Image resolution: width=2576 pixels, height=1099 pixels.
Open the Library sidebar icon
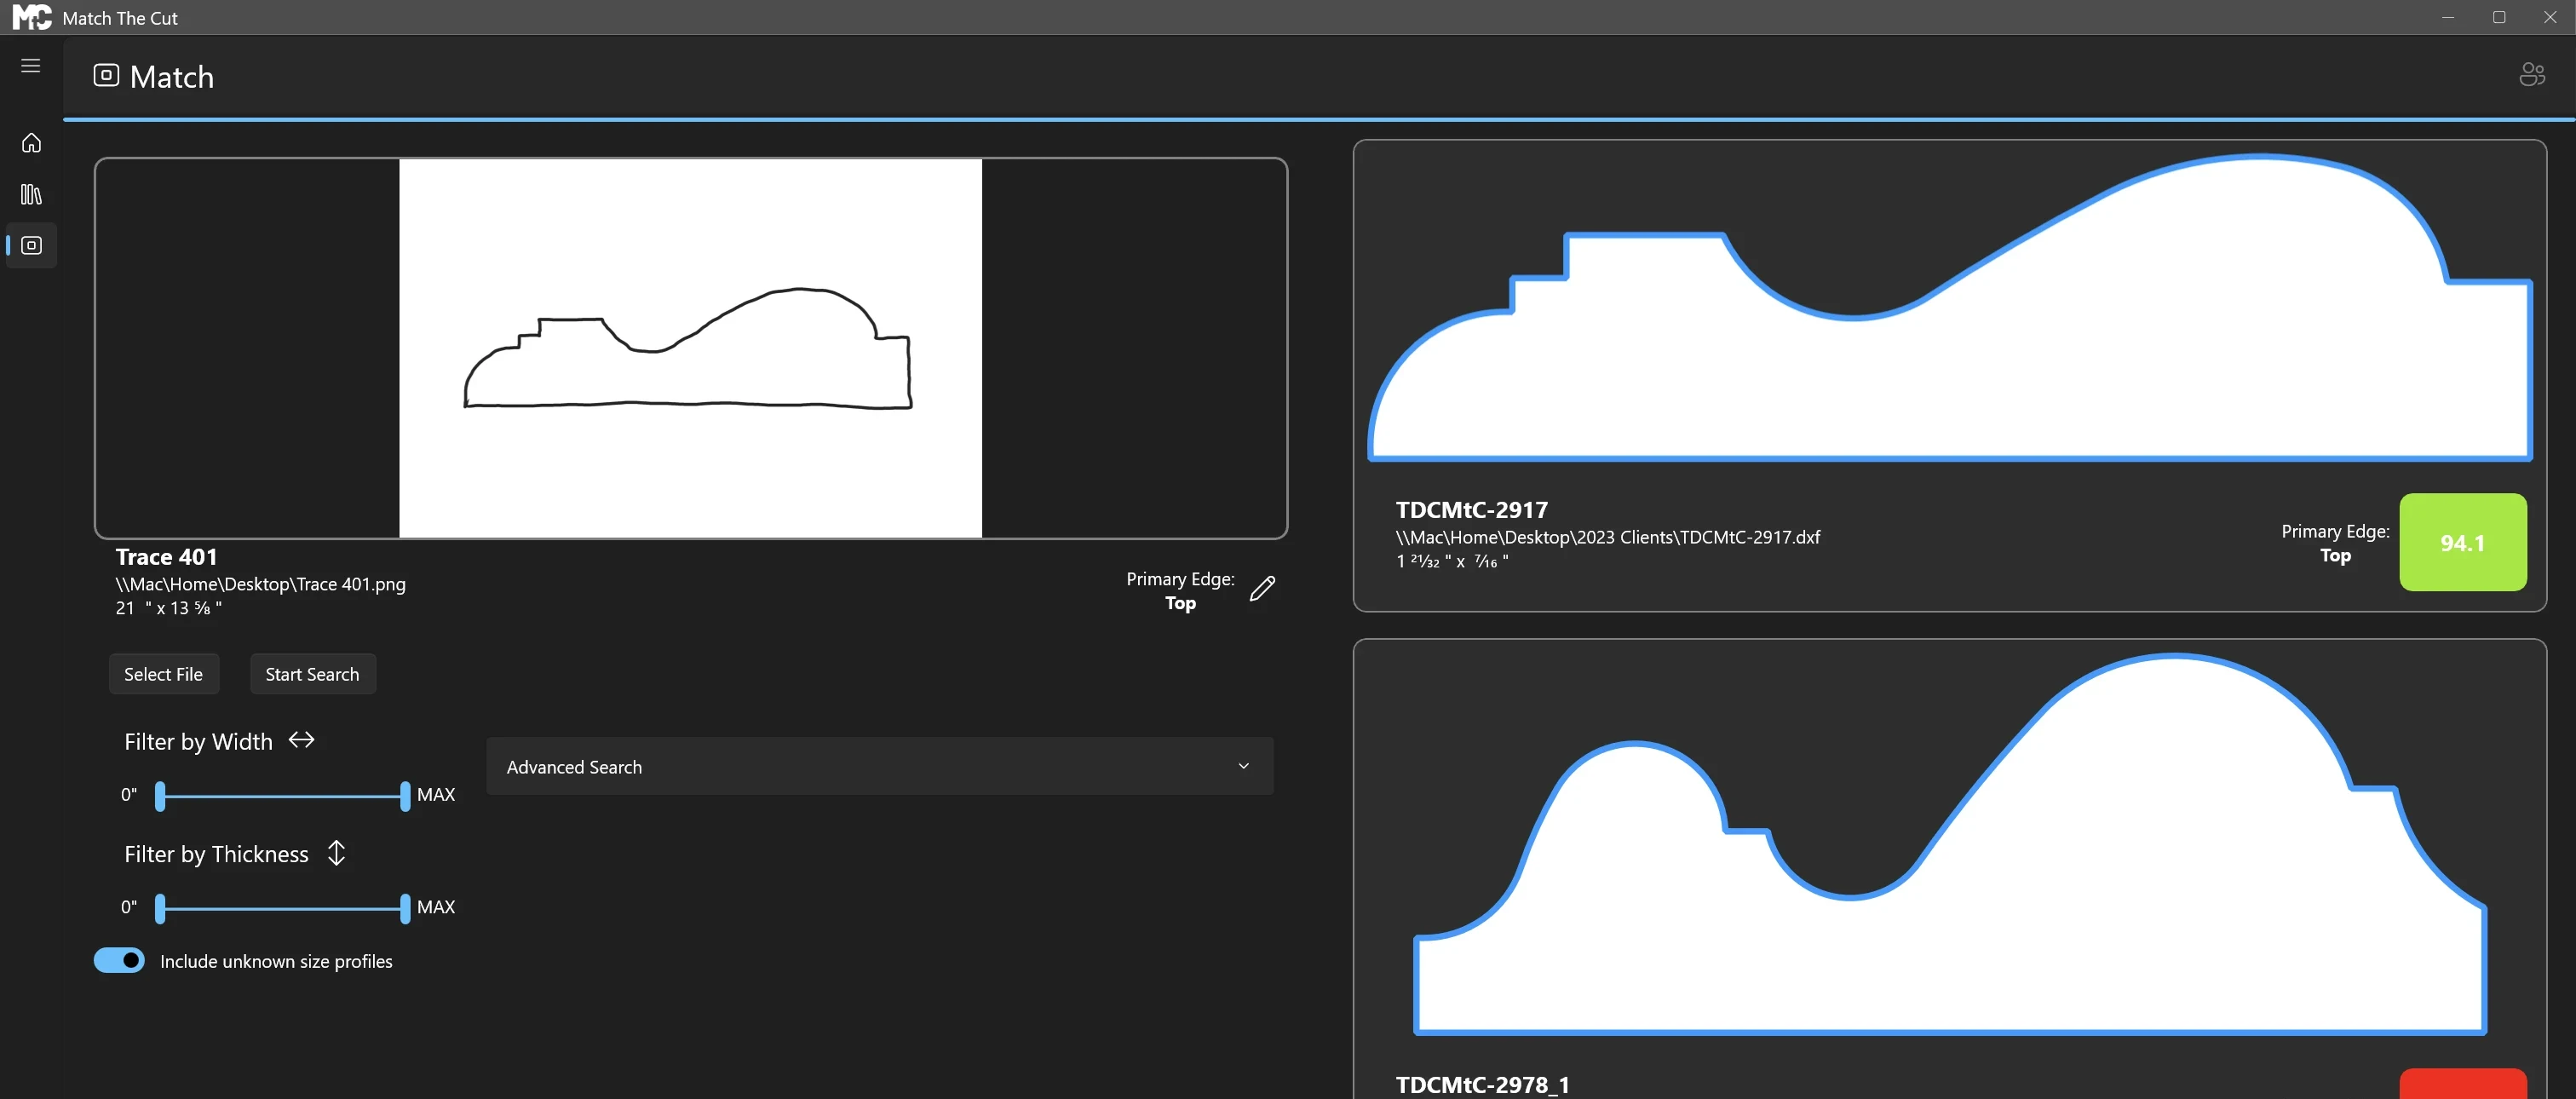click(31, 194)
